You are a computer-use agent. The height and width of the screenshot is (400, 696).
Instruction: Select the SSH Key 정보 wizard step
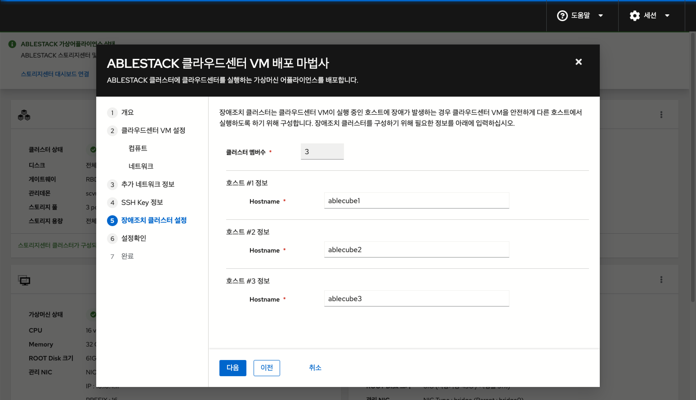[x=142, y=202]
